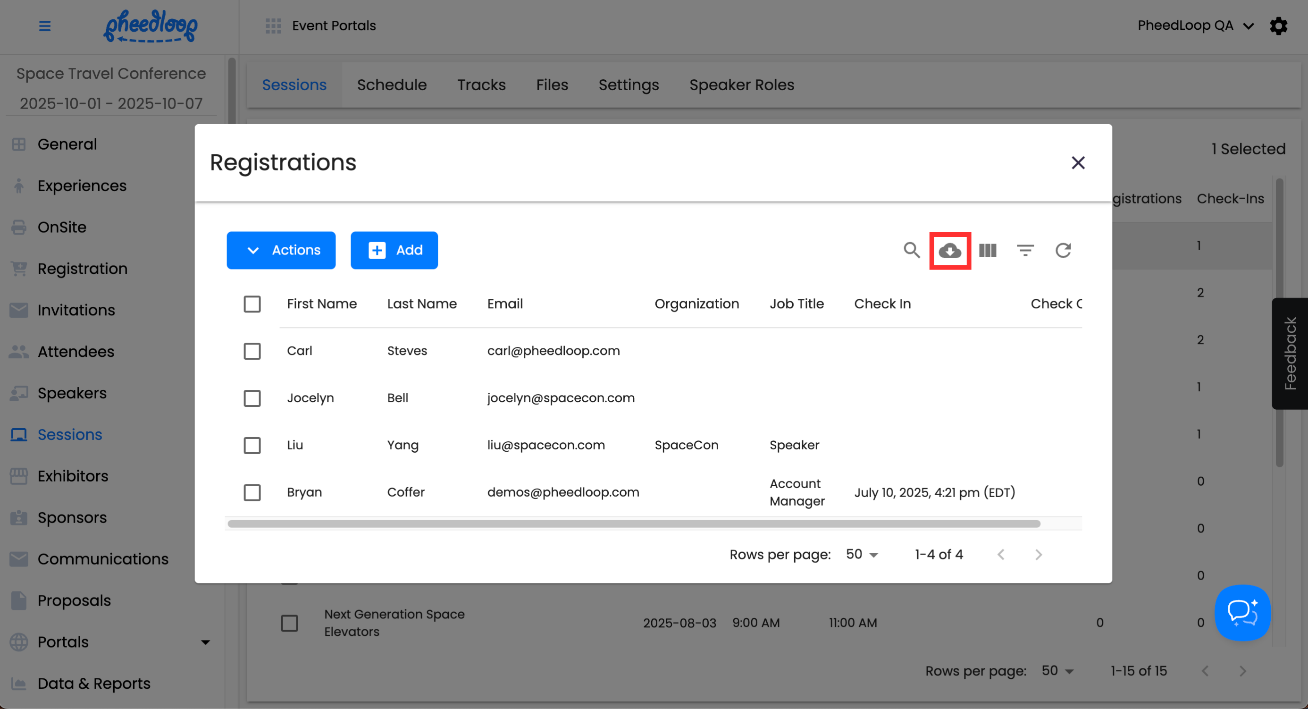Download registrations via cloud download icon

(x=949, y=250)
